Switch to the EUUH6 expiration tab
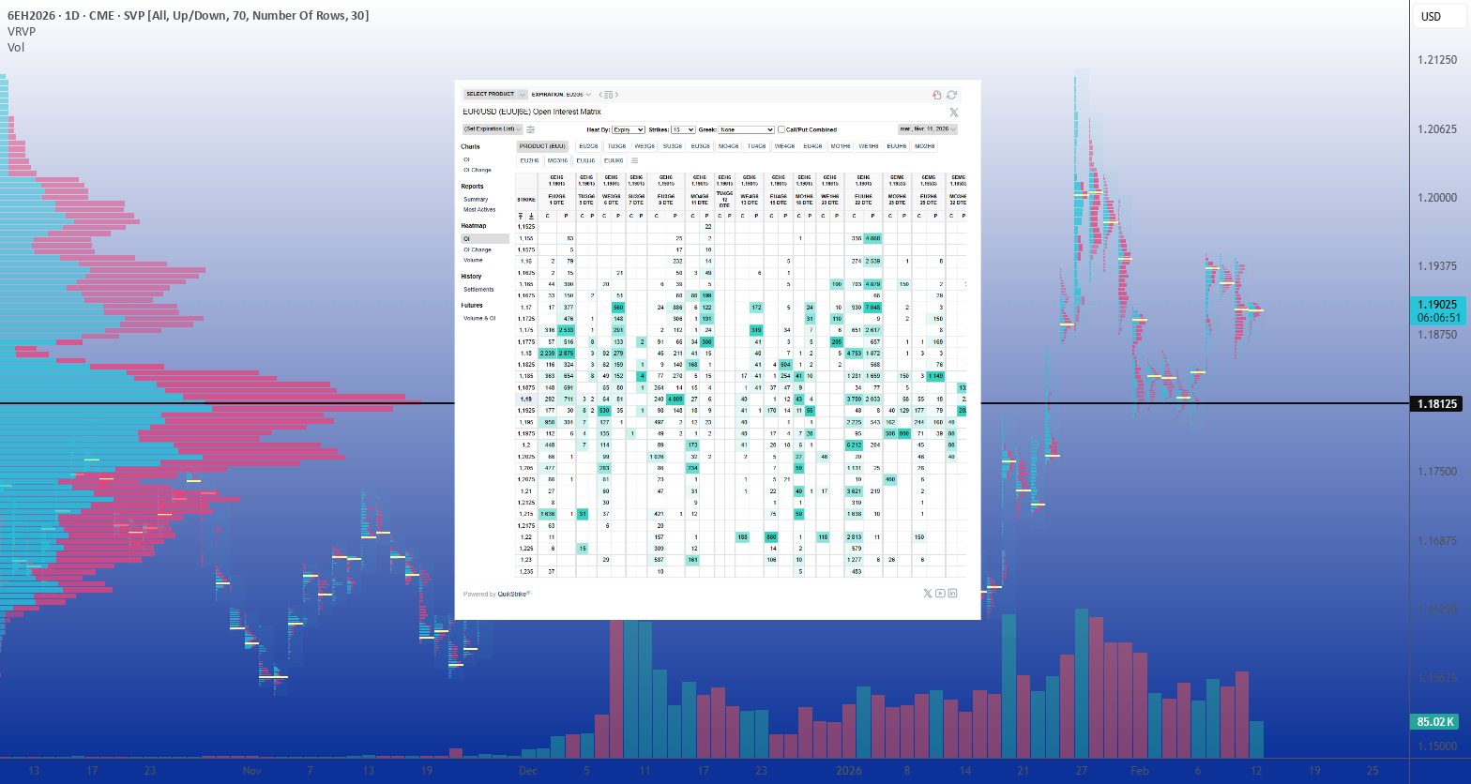 (896, 146)
